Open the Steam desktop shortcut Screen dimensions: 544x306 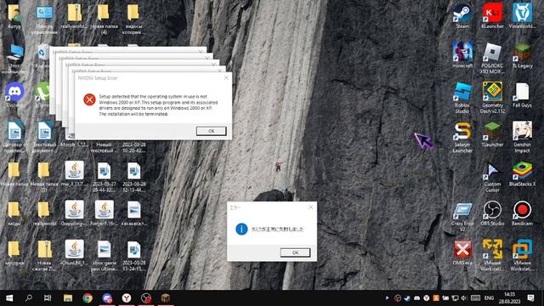pos(462,15)
